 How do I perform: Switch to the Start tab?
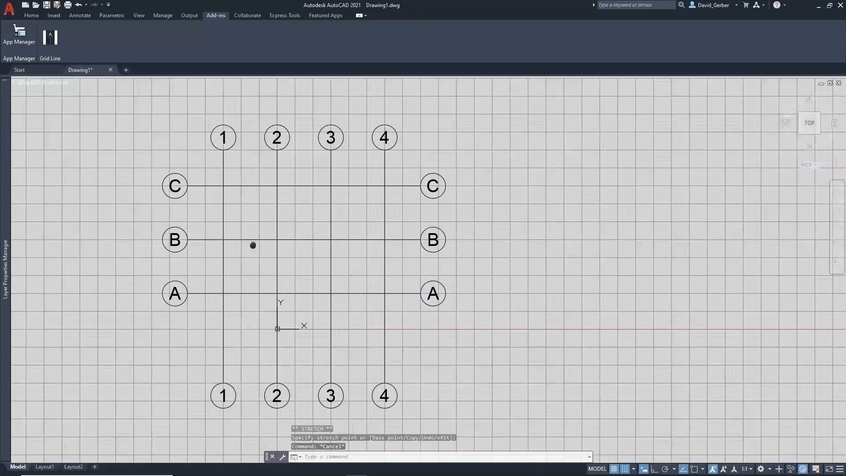[19, 70]
